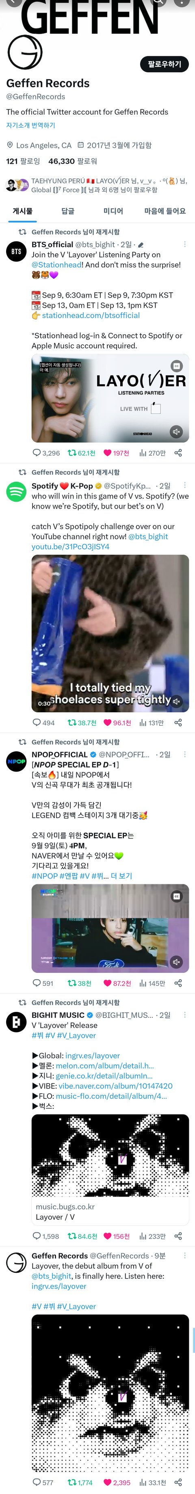Image resolution: width=195 pixels, height=1494 pixels.
Task: Open the stationhead.com/btsofficial link
Action: [91, 315]
